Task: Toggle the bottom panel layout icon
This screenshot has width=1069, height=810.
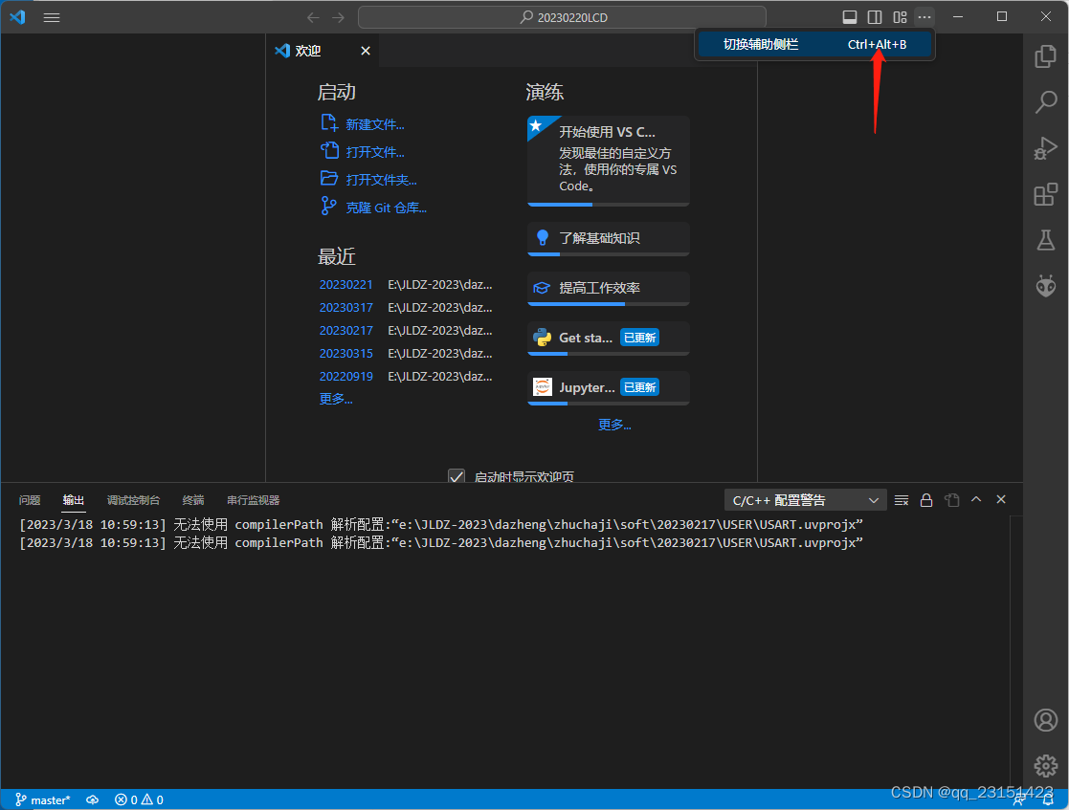Action: pos(850,17)
